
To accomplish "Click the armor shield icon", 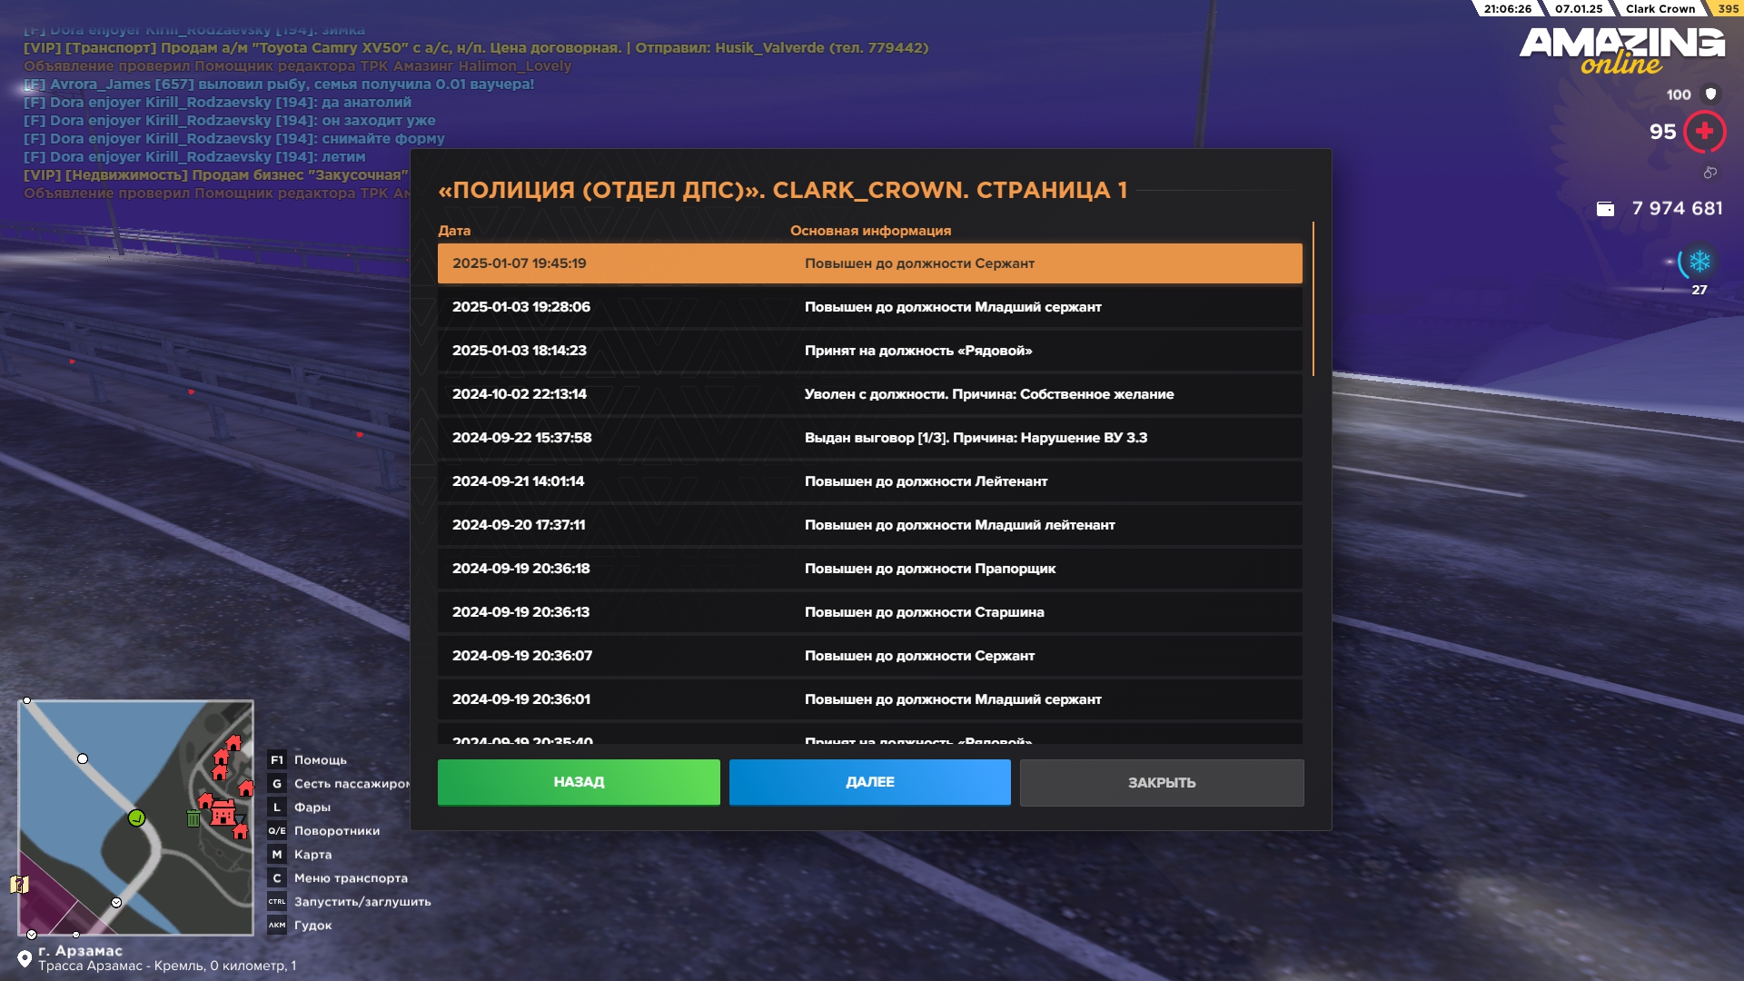I will 1711,94.
